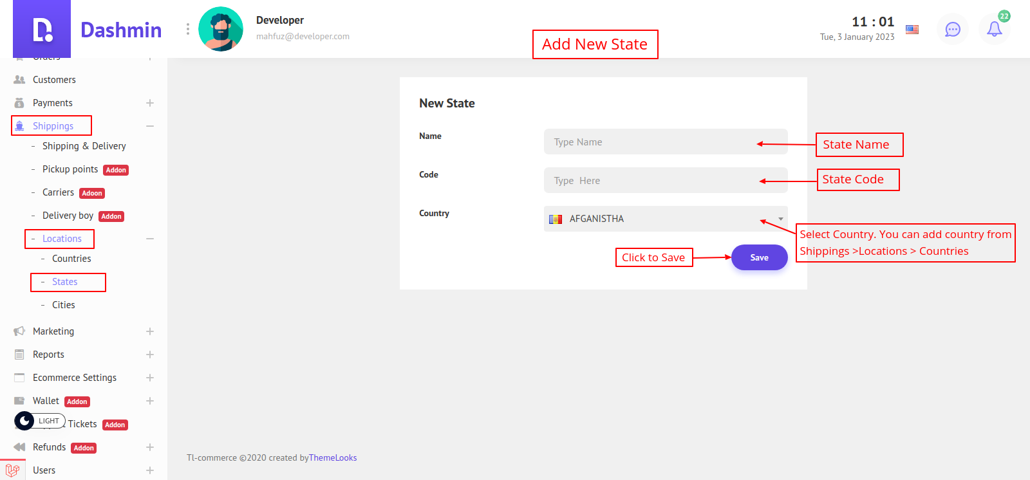Open the ThemeLooks footer link
The image size is (1030, 480).
click(332, 458)
